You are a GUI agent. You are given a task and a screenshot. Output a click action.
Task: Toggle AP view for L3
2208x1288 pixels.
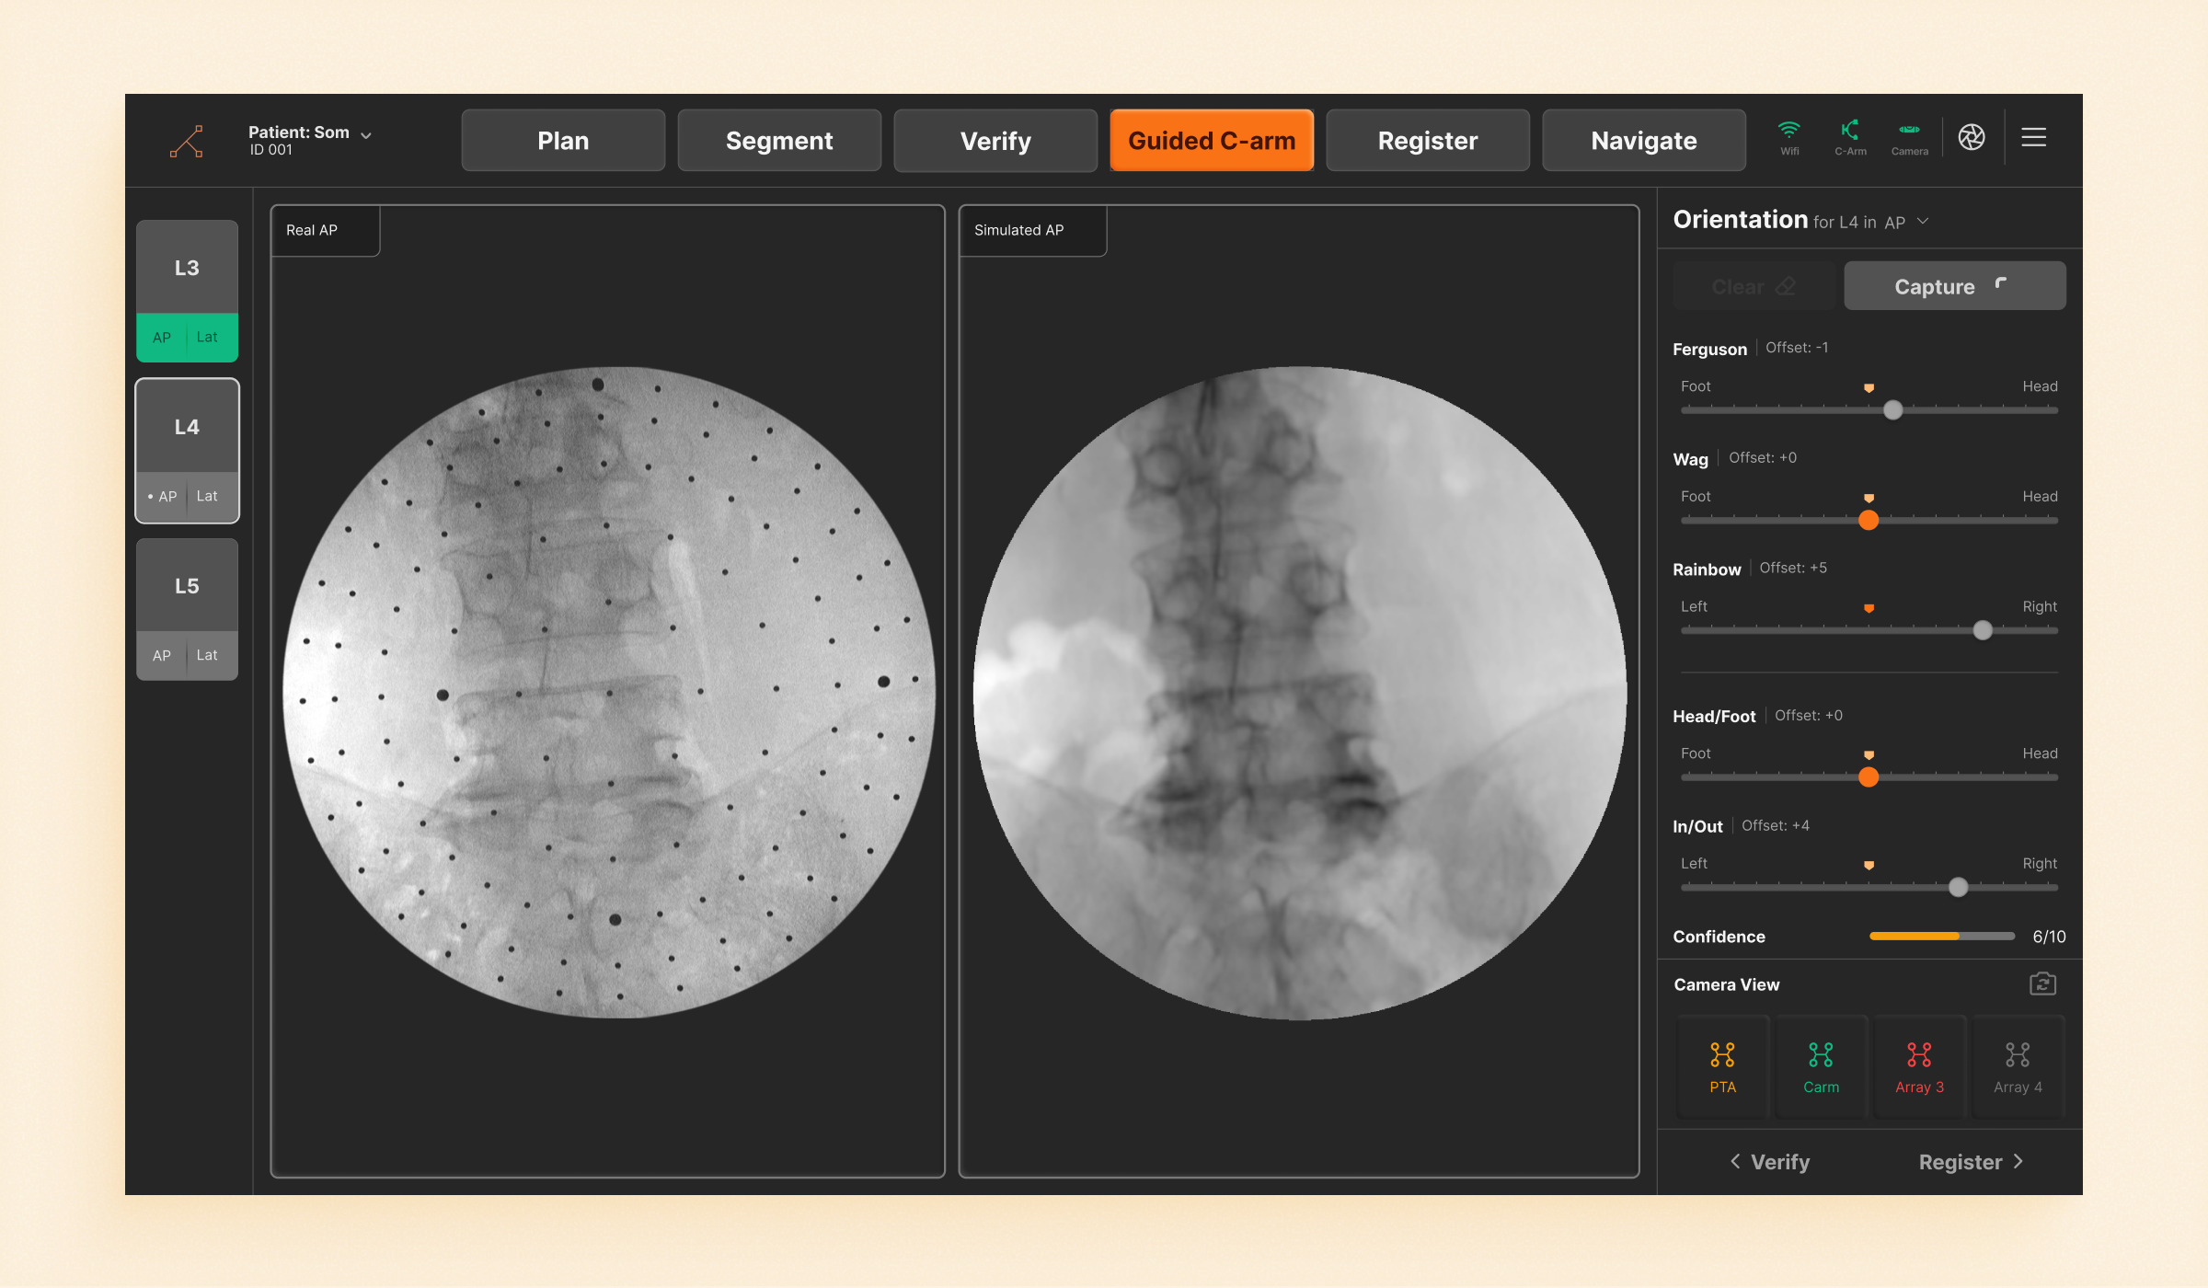tap(162, 338)
